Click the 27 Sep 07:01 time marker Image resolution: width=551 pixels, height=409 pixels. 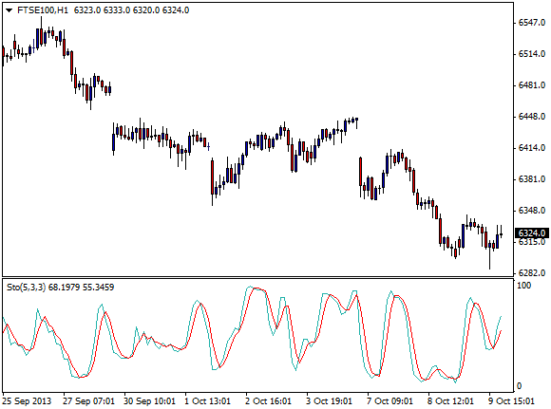pyautogui.click(x=88, y=400)
